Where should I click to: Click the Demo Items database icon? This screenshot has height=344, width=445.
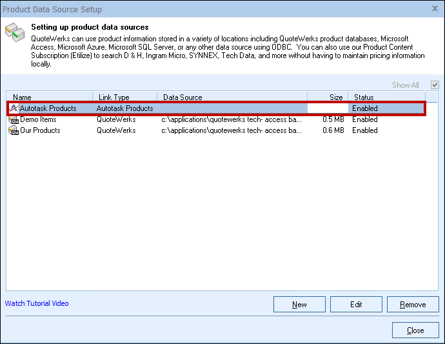[x=14, y=119]
